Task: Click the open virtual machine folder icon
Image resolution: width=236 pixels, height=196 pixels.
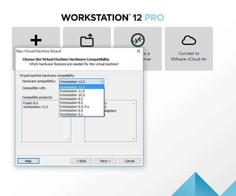Action: pos(87,40)
